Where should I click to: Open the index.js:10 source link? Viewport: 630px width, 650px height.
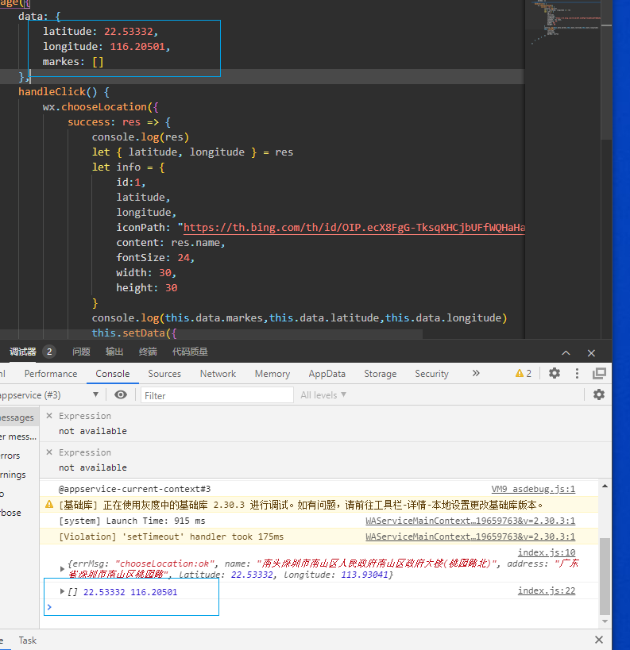pos(547,552)
